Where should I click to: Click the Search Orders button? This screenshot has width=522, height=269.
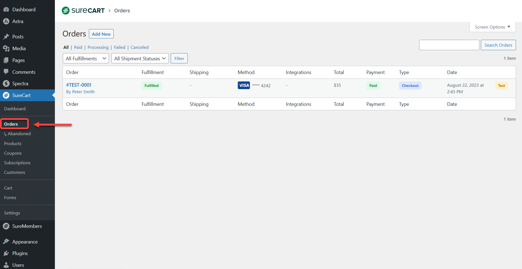pyautogui.click(x=498, y=45)
